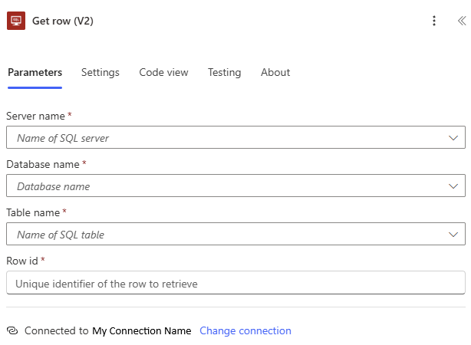Viewport: 471px width, 345px height.
Task: Click the Row id input field
Action: [235, 283]
